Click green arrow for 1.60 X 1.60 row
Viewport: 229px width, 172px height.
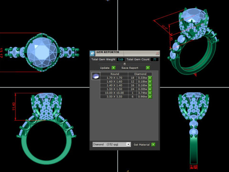click(x=150, y=82)
